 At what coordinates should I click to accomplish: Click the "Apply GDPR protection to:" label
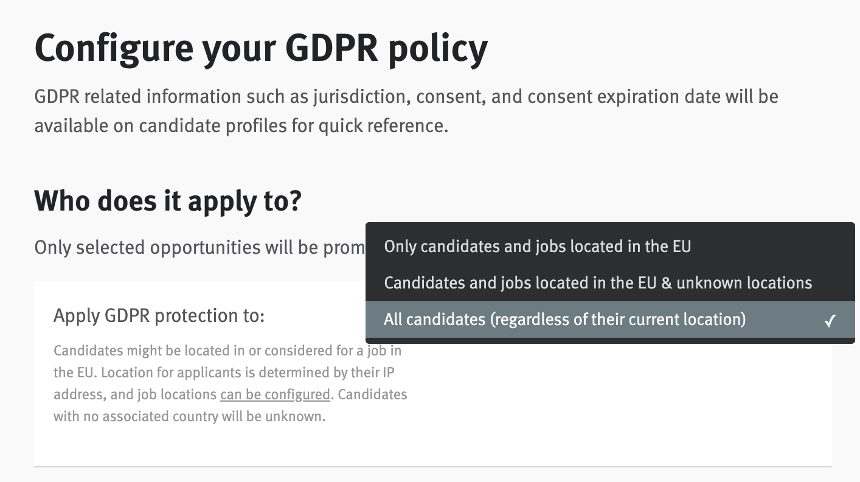coord(159,316)
